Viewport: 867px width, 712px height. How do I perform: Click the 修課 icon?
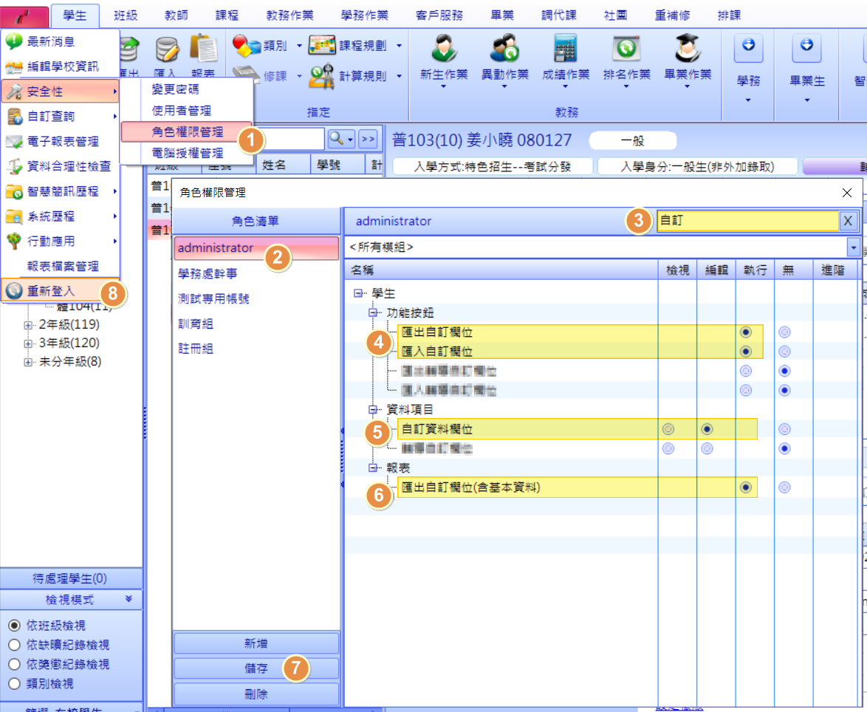[246, 74]
